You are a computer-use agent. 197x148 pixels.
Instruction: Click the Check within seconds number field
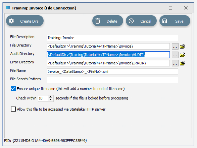point(43,98)
